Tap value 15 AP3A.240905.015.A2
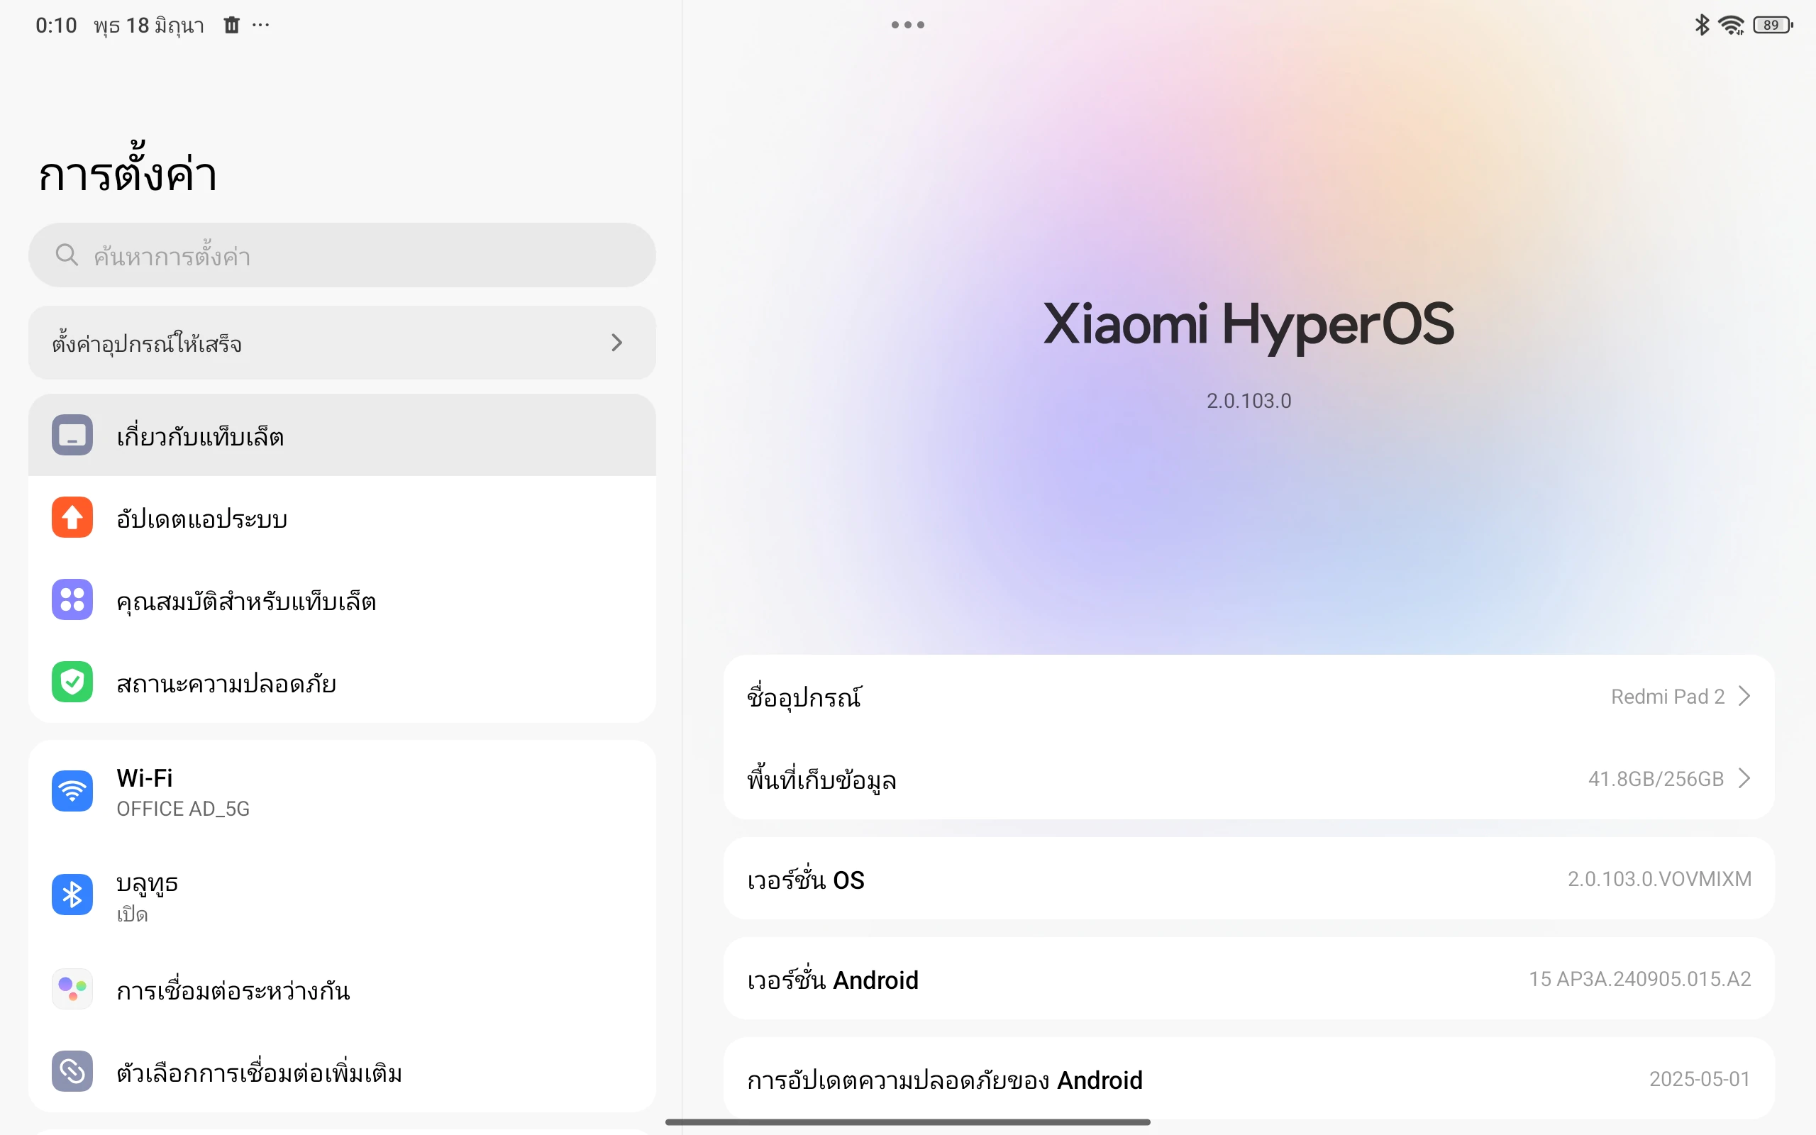Screen dimensions: 1816x1135 click(x=1639, y=979)
